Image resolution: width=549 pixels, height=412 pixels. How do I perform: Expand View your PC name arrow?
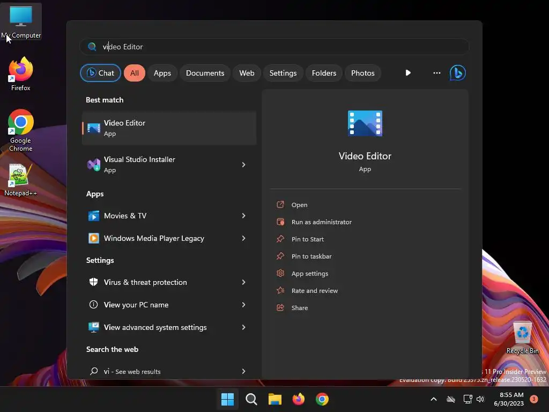244,305
